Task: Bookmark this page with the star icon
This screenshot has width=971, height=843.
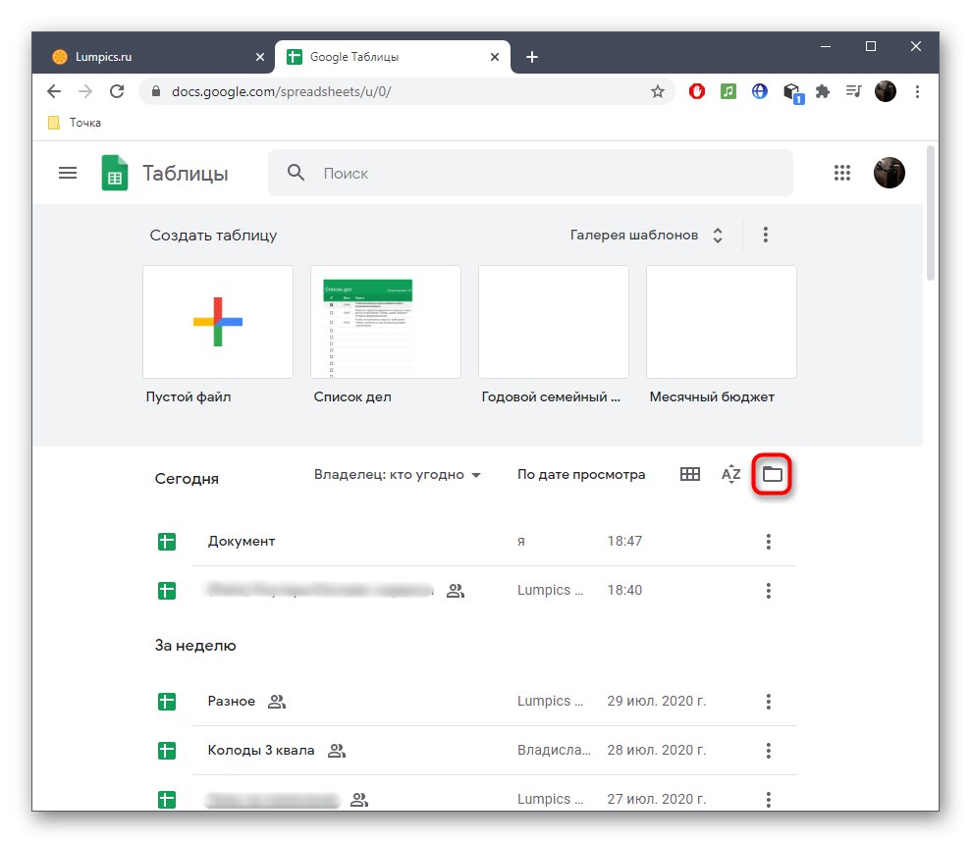Action: point(657,91)
